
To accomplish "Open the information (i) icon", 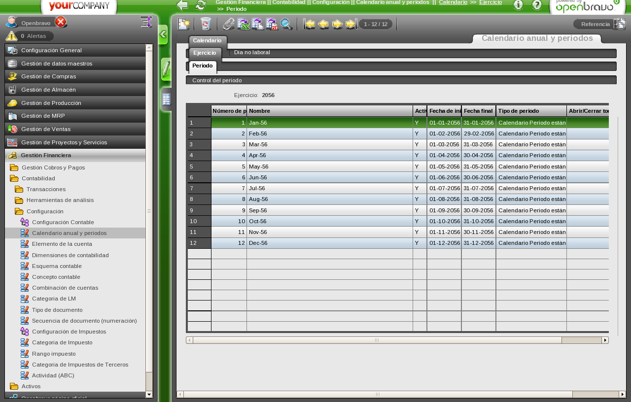I will (x=518, y=5).
